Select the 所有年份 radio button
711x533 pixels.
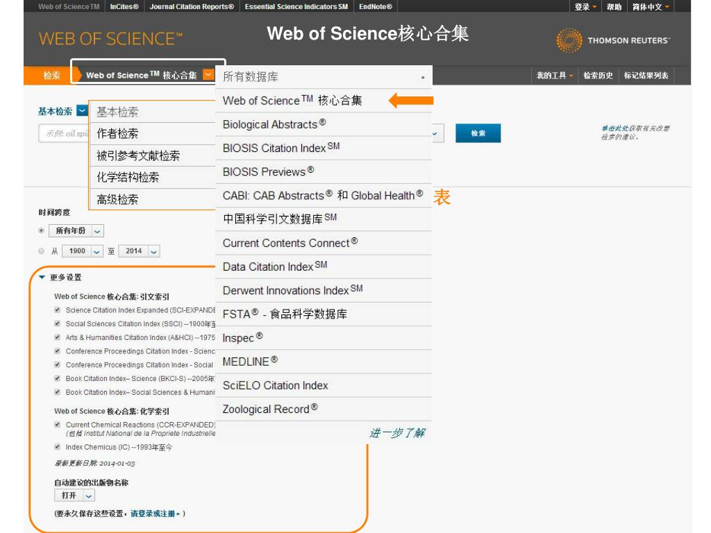point(41,230)
